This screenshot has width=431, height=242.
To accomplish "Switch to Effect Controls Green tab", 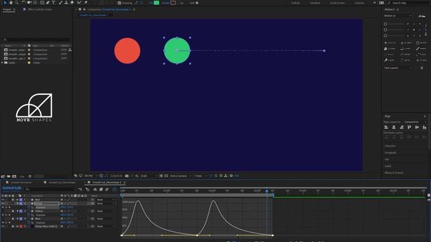I will pyautogui.click(x=40, y=9).
